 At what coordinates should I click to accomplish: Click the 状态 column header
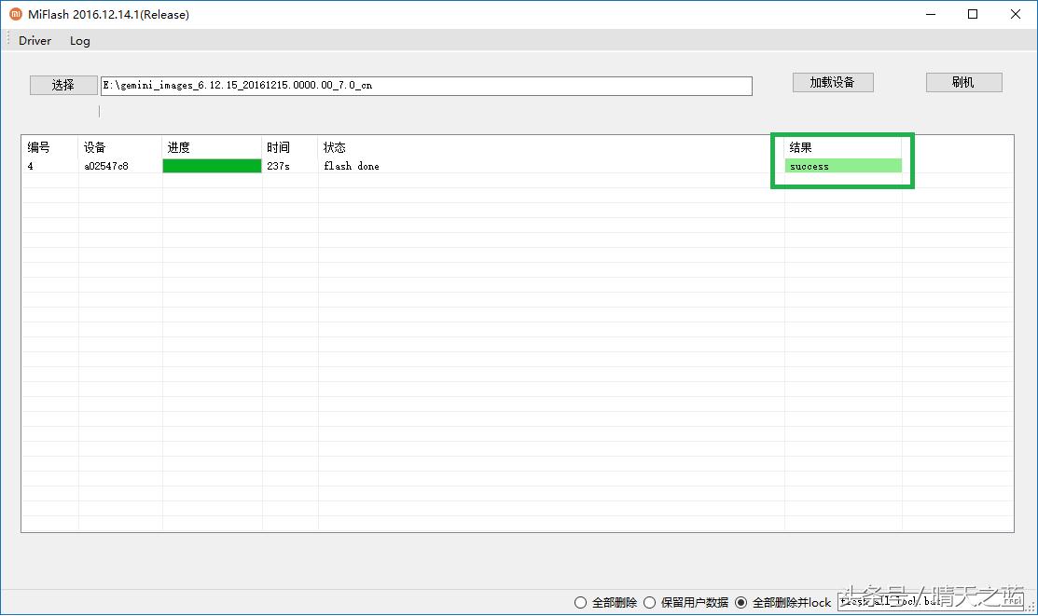coord(336,146)
